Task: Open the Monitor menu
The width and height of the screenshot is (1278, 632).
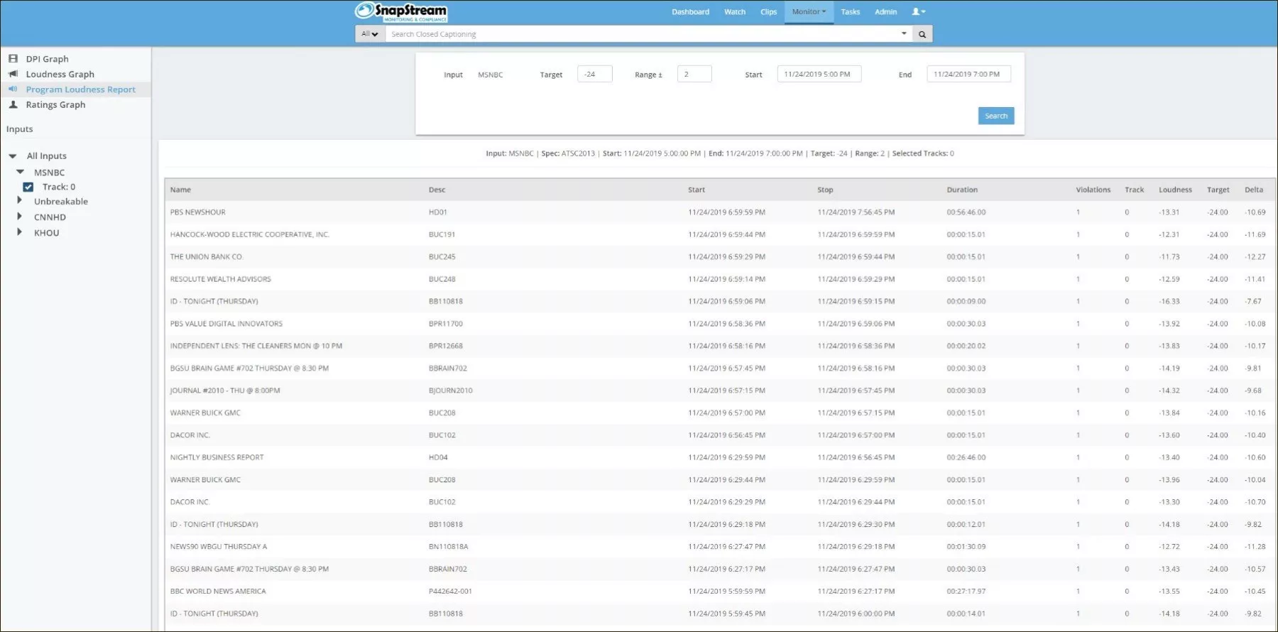Action: 809,12
